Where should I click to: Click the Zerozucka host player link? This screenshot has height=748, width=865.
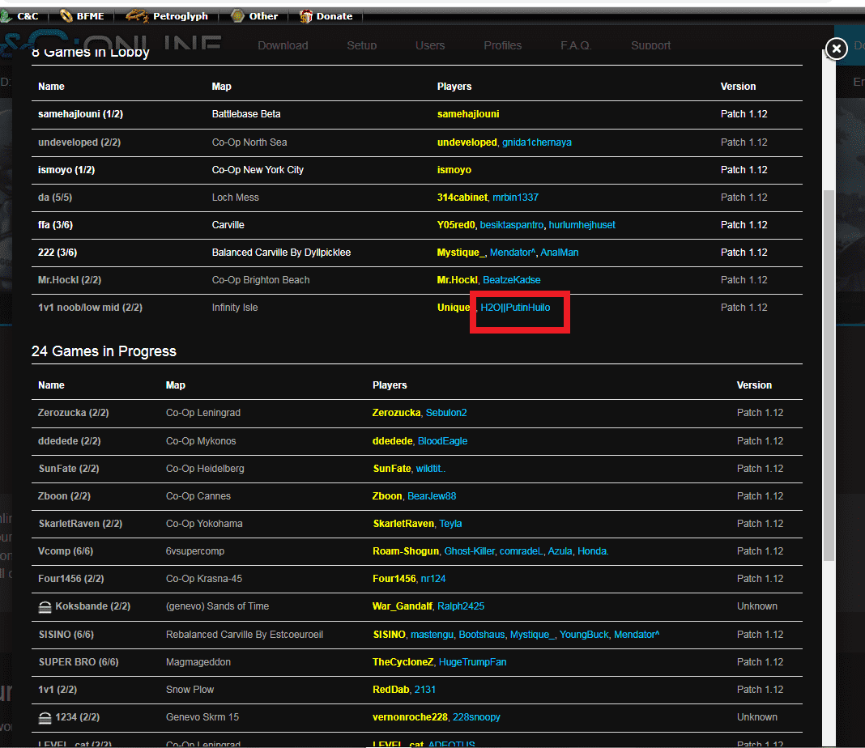(x=396, y=413)
